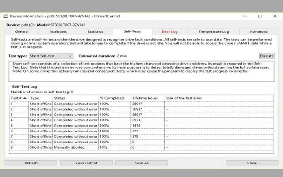Switch to the Temperature Log tab

tap(214, 31)
